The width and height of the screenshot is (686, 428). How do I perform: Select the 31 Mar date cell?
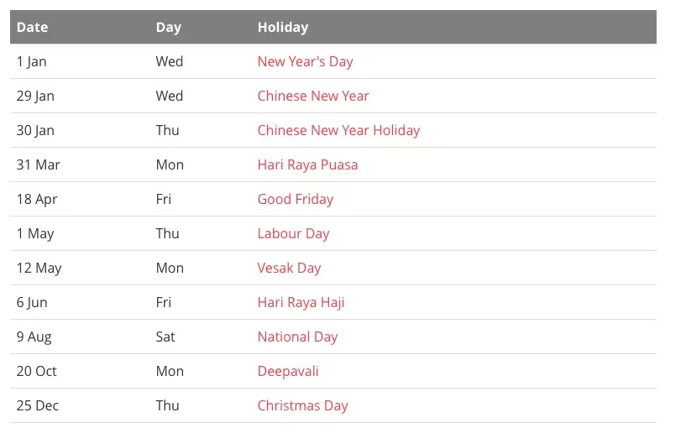coord(39,164)
